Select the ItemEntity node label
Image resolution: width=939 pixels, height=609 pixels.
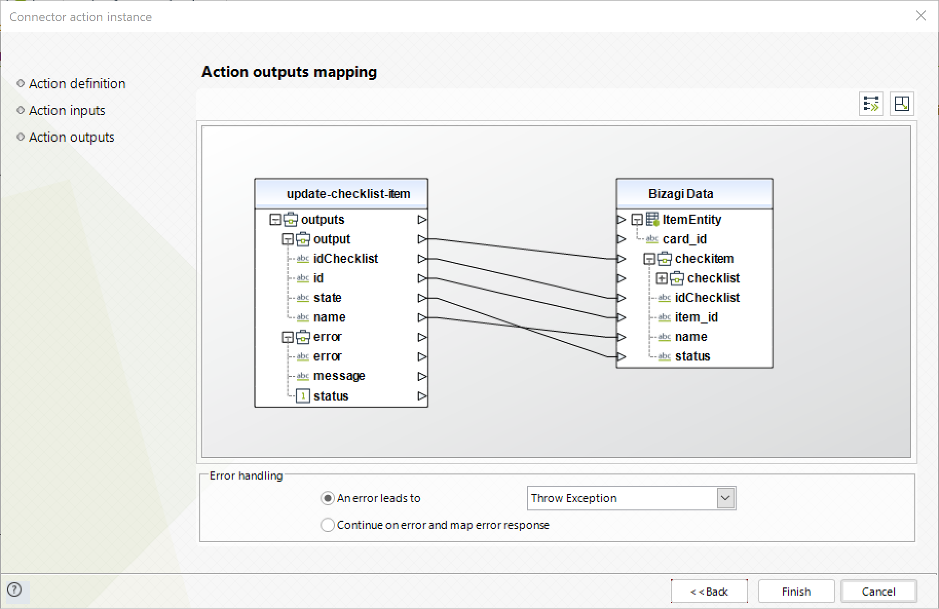point(692,220)
